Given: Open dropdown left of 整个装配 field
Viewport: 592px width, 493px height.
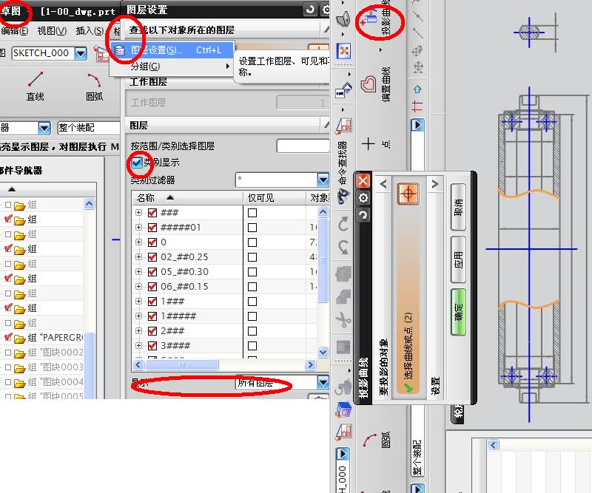Looking at the screenshot, I should pyautogui.click(x=44, y=129).
